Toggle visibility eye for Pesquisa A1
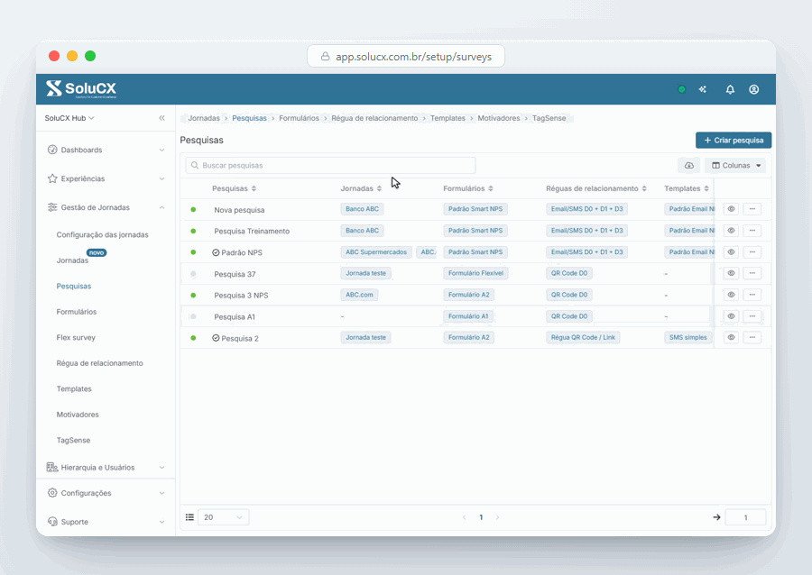Viewport: 812px width, 575px height. tap(731, 316)
